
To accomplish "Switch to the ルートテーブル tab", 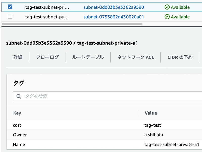I will pyautogui.click(x=88, y=57).
